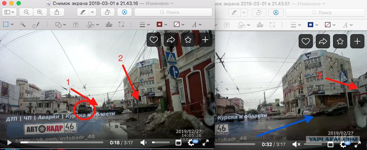
Task: Bookmark the right video with star icon
Action: pos(340,41)
